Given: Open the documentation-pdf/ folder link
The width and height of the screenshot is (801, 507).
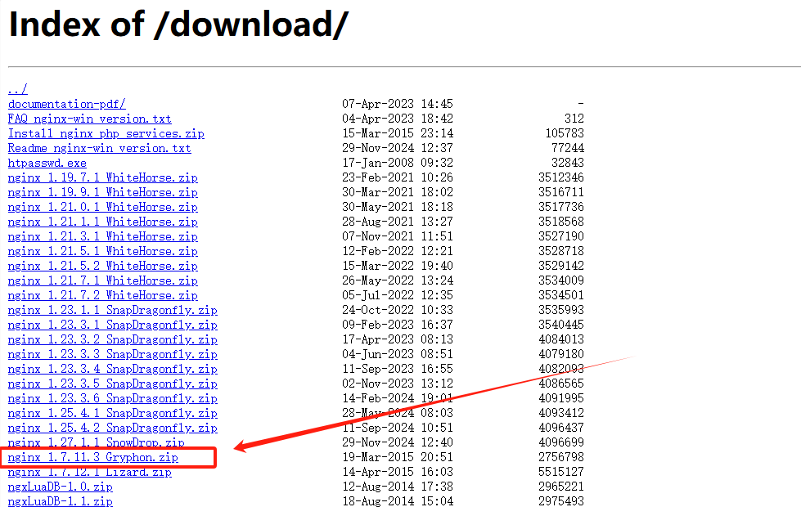Looking at the screenshot, I should [67, 104].
